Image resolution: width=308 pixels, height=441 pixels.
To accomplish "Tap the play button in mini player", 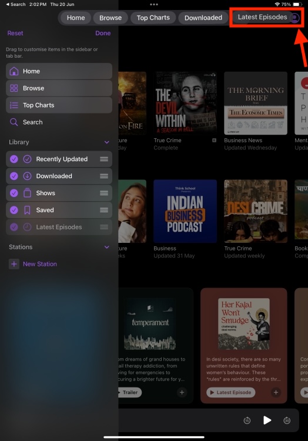I will [x=267, y=420].
